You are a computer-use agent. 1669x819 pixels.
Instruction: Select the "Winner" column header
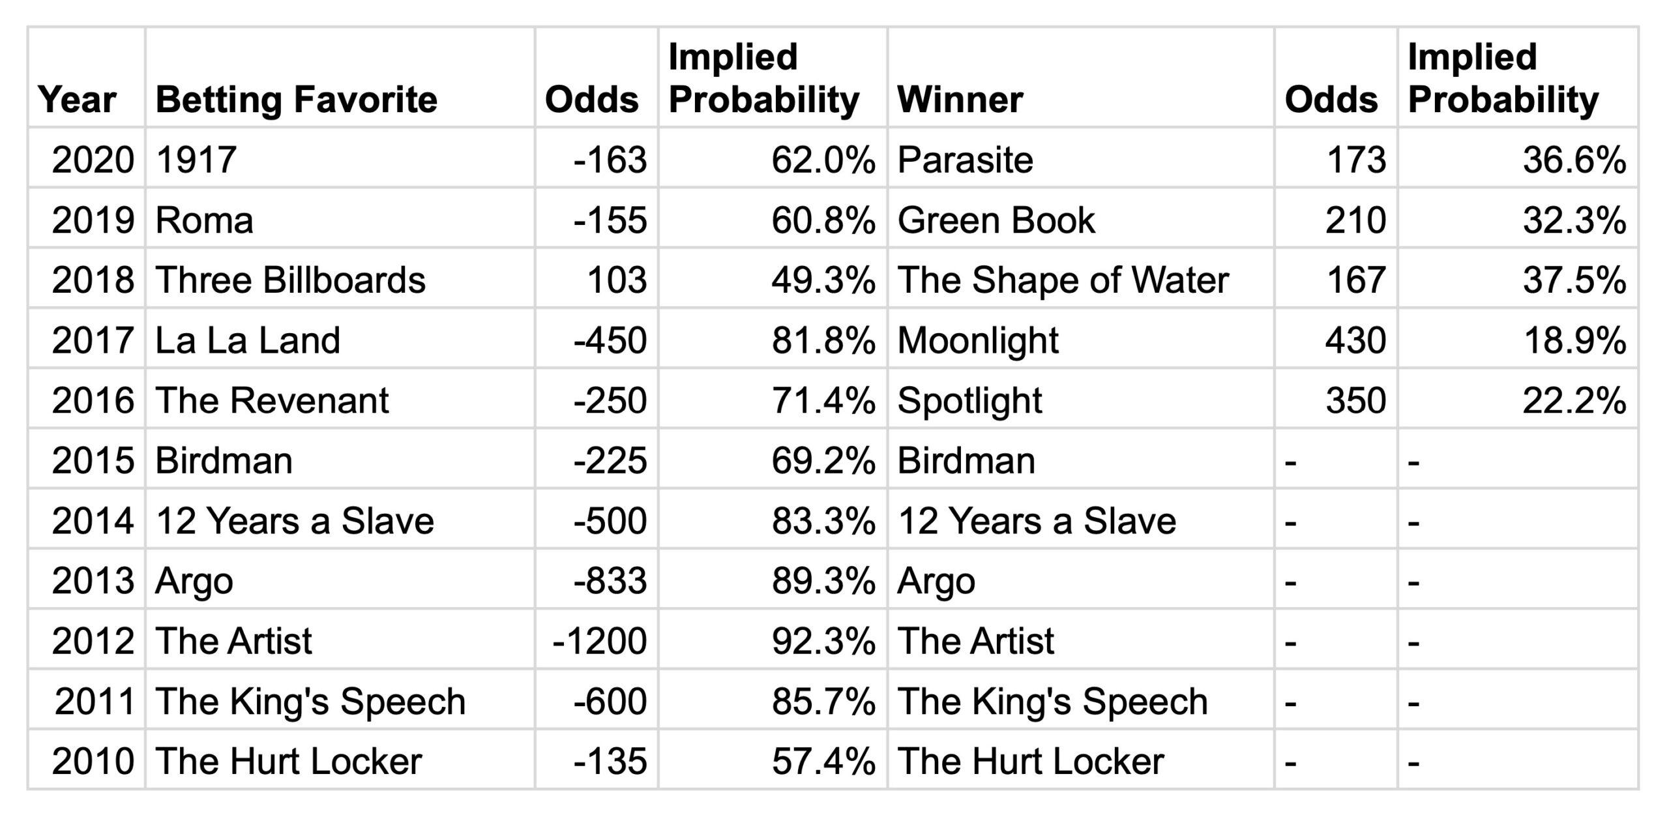click(960, 100)
